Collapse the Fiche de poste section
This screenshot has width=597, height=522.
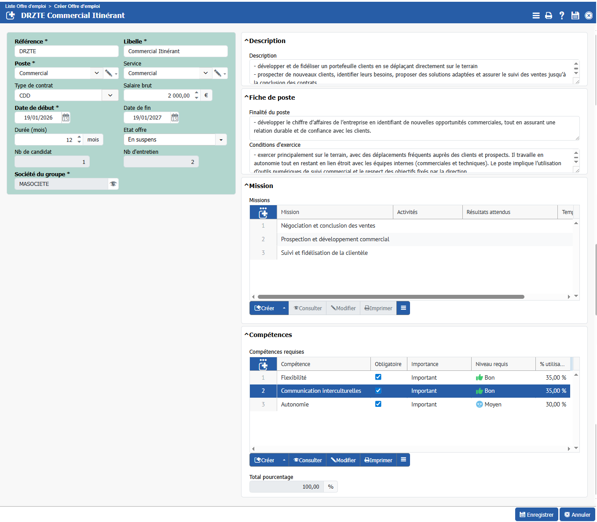(247, 98)
